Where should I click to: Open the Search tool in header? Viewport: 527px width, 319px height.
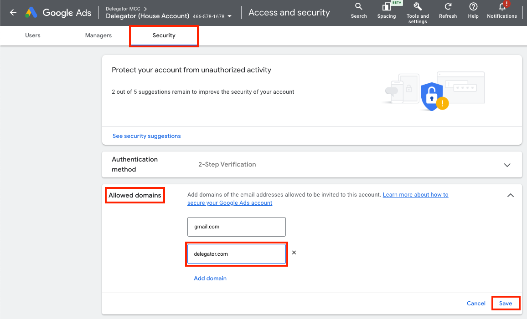point(359,11)
